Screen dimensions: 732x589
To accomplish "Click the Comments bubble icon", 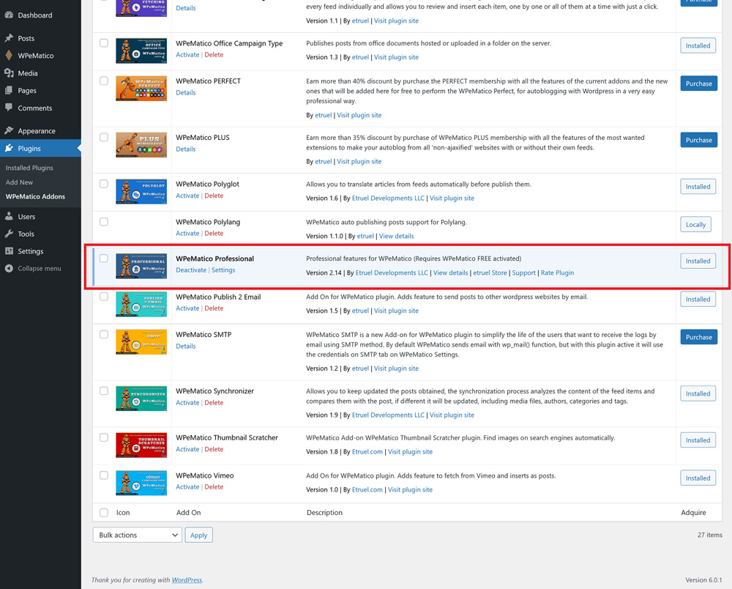I will click(9, 108).
